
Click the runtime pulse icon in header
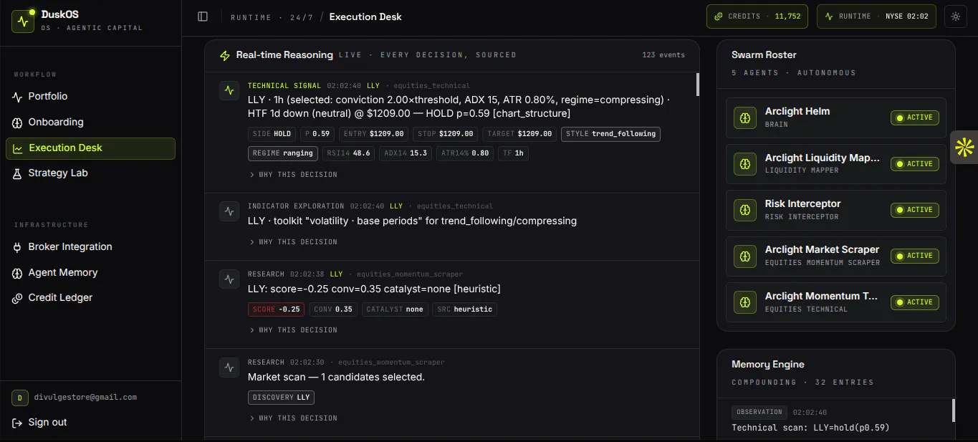pos(829,16)
